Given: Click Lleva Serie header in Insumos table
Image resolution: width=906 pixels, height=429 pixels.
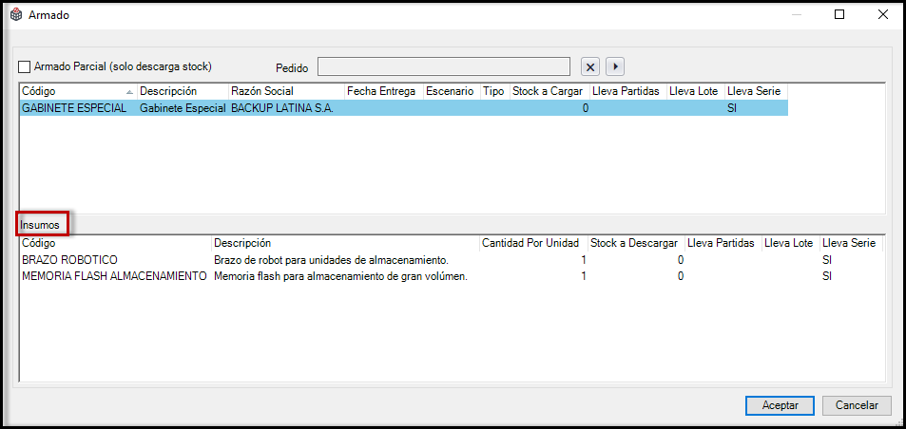Looking at the screenshot, I should [x=851, y=243].
